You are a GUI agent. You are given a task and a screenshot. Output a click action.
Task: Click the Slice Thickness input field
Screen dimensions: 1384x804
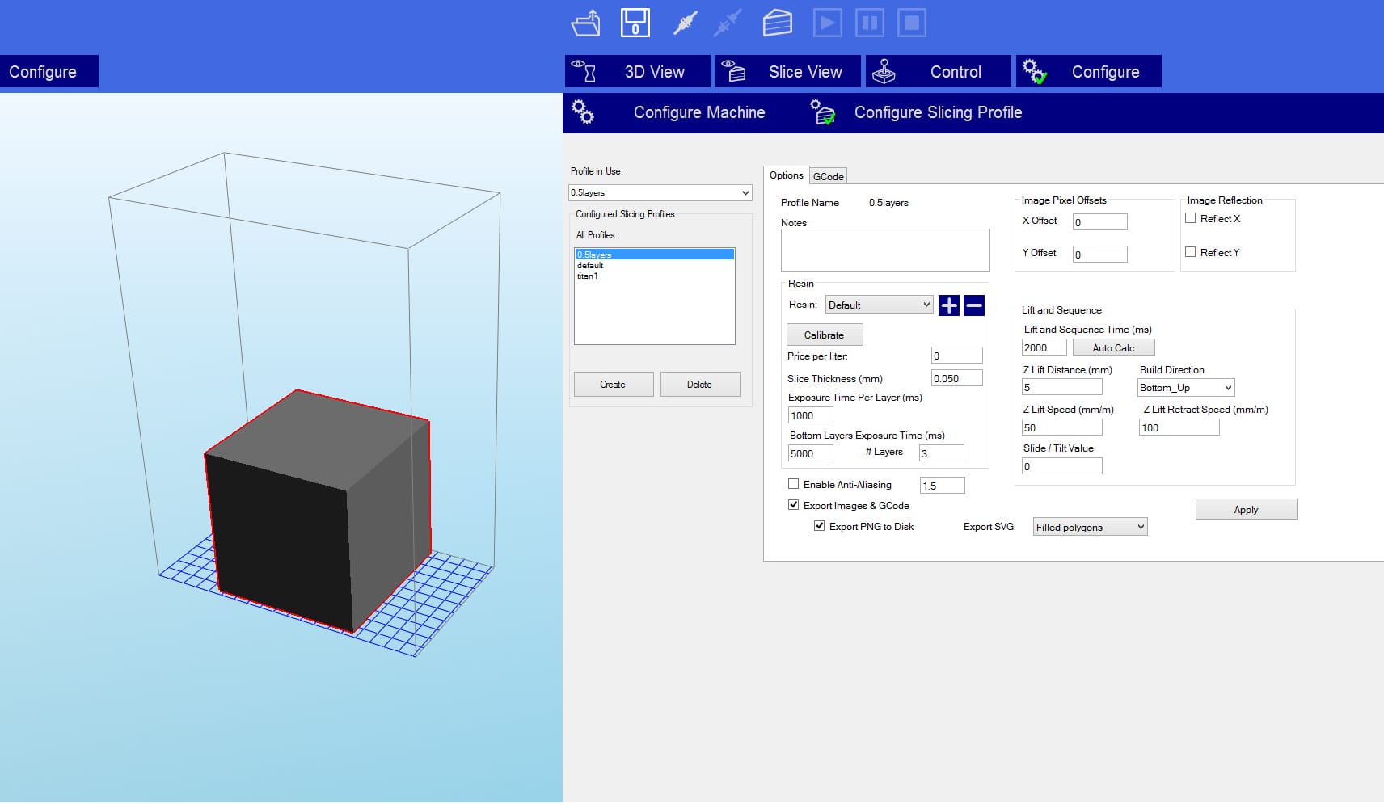pyautogui.click(x=956, y=378)
